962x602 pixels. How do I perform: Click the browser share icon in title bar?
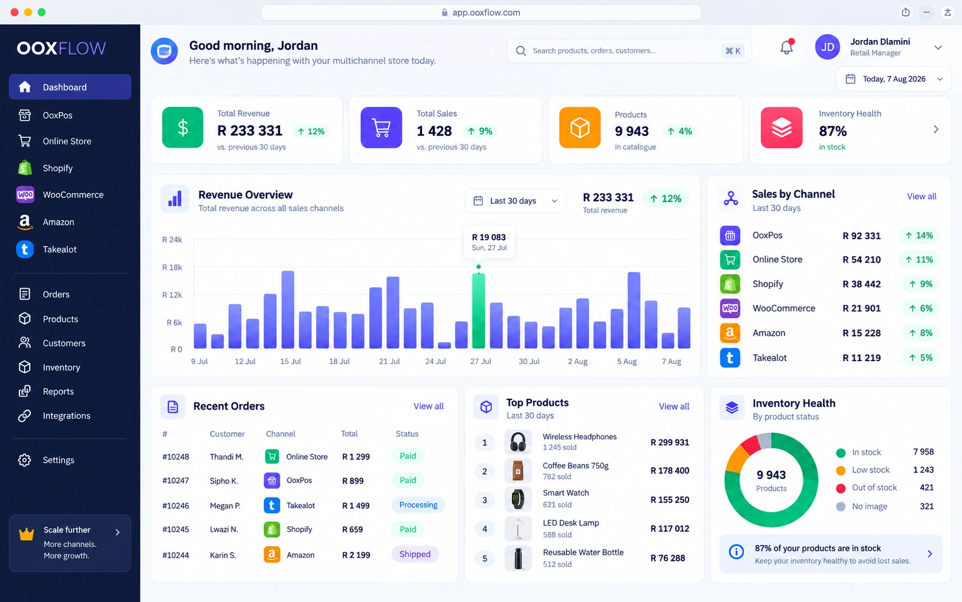point(906,12)
